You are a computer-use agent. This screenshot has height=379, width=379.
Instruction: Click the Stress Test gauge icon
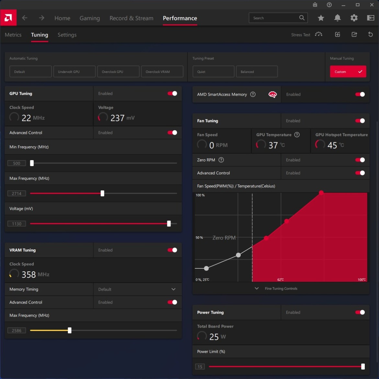[x=318, y=34]
